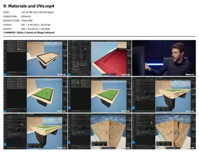The height and width of the screenshot is (153, 199).
Task: Click the duration value 00:06:04
Action: click(x=26, y=16)
